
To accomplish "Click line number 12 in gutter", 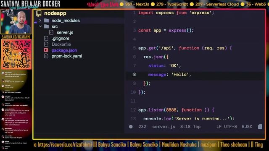I will click(x=133, y=110).
